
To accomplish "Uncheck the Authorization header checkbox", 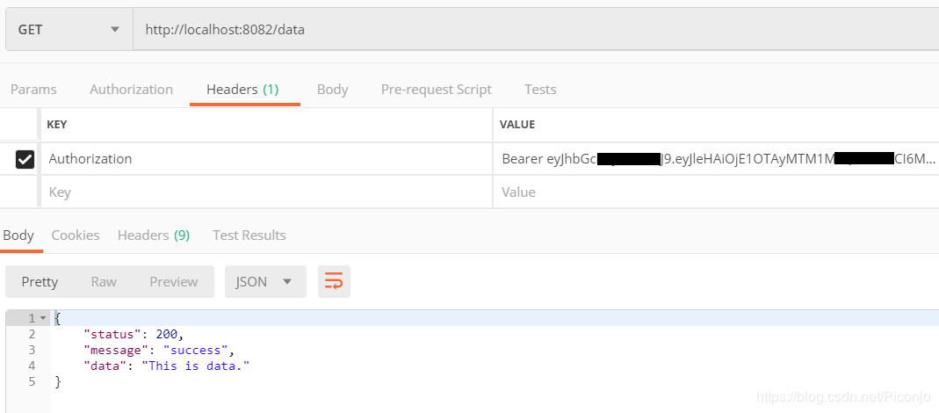I will click(25, 159).
